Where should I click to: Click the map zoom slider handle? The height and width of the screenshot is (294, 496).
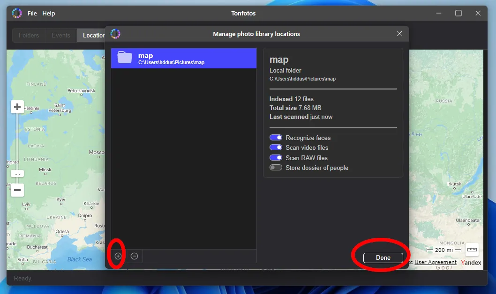point(17,173)
